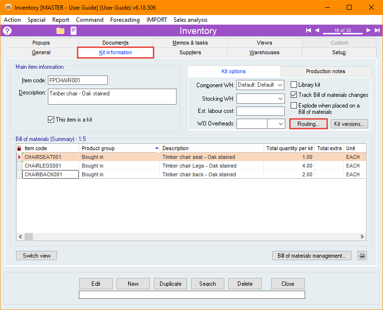Click the Routing button
The image size is (383, 310).
[x=309, y=124]
